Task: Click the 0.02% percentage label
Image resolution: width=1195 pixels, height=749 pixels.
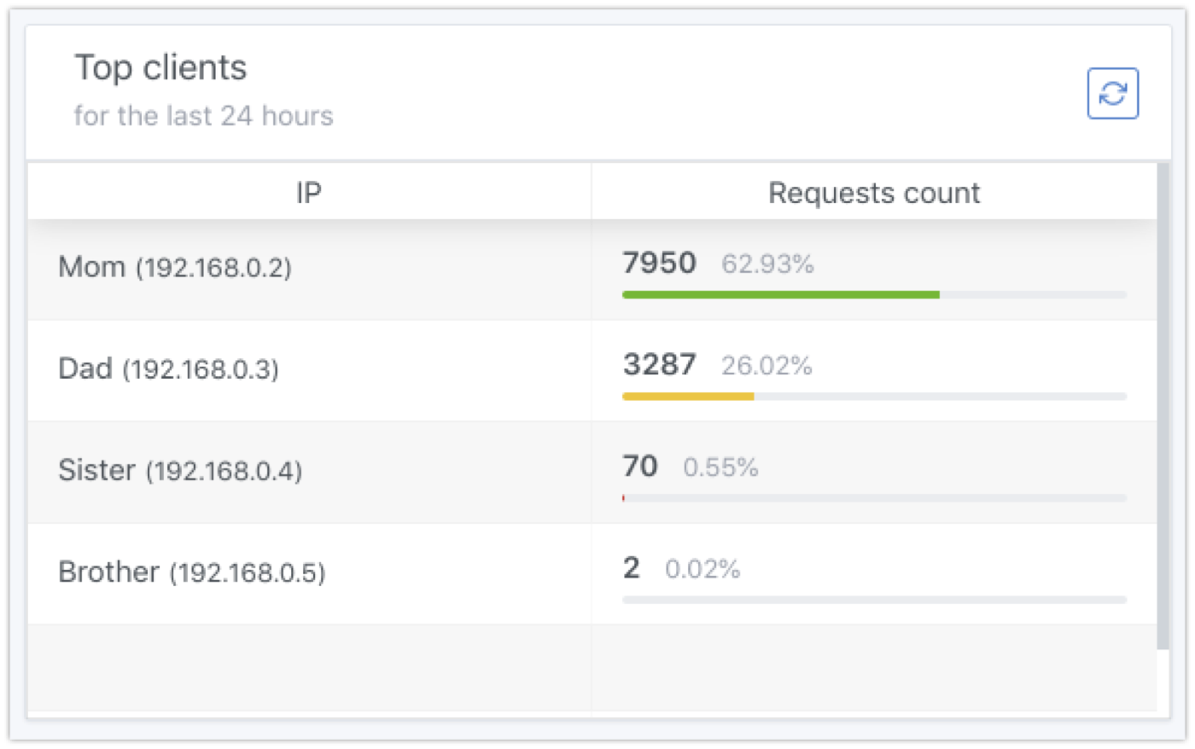Action: (702, 569)
